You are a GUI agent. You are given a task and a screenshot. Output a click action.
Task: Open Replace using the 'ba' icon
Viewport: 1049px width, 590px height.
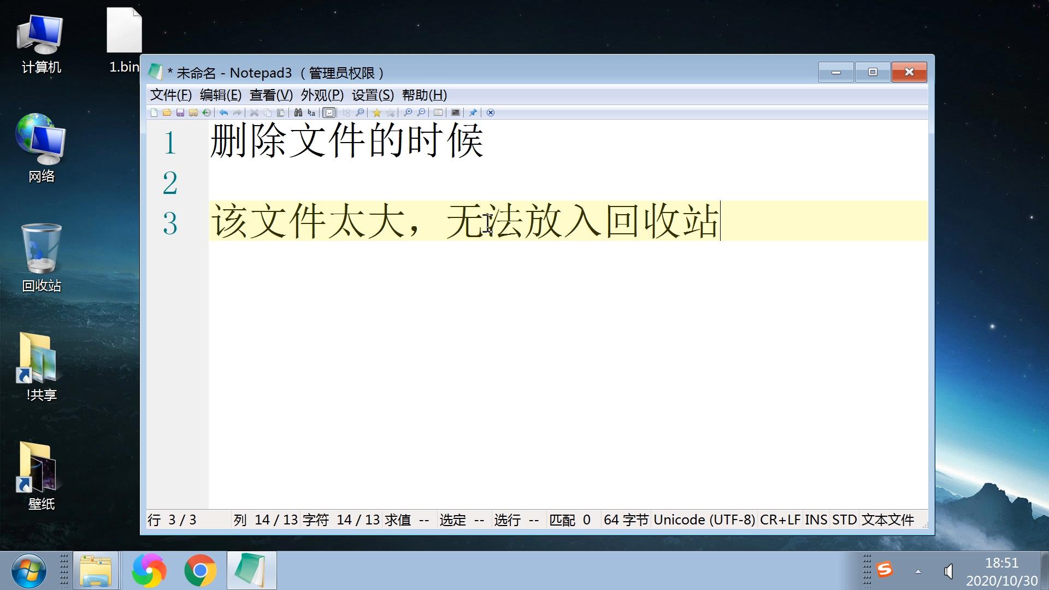click(x=311, y=113)
